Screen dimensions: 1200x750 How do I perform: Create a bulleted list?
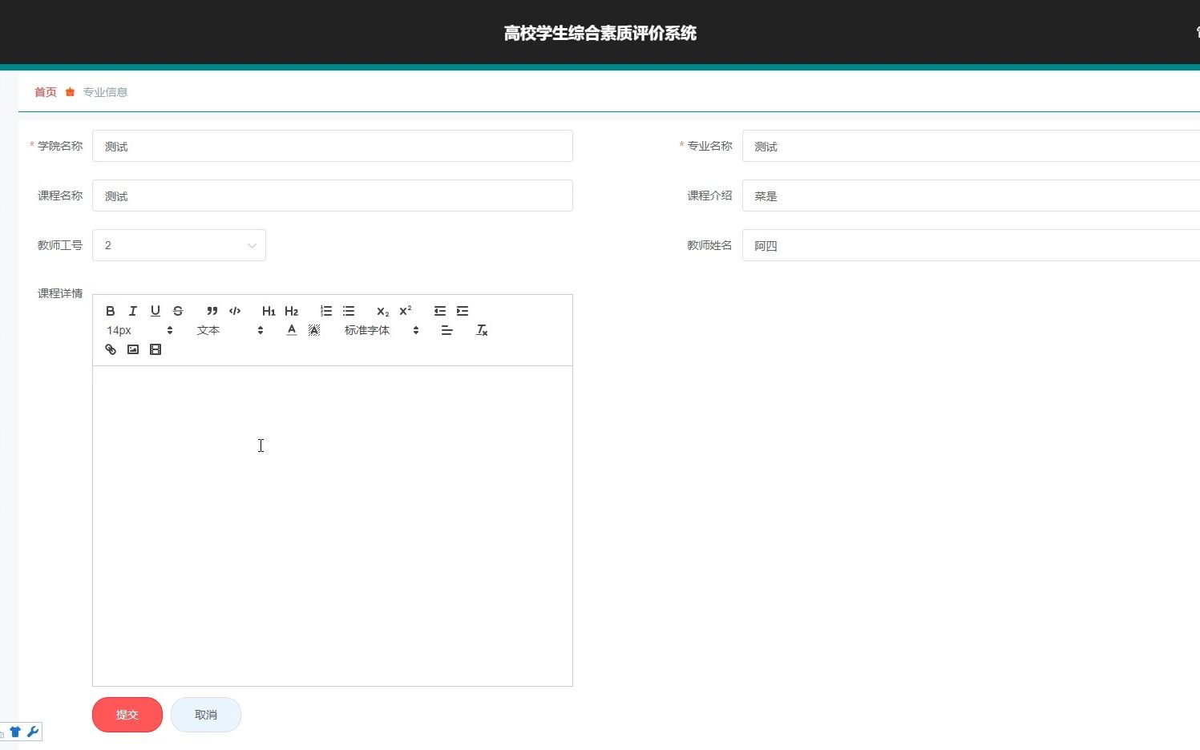pos(349,311)
